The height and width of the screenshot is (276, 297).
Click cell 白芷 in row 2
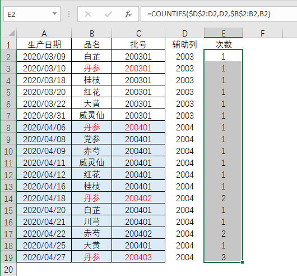click(x=92, y=56)
